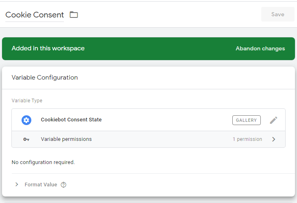297x203 pixels.
Task: Click the pencil icon to edit variable type
Action: point(274,120)
